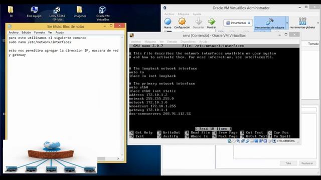Viewport: 321px width, 180px height.
Task: Click network indicator in VM status bar
Action: 243,141
